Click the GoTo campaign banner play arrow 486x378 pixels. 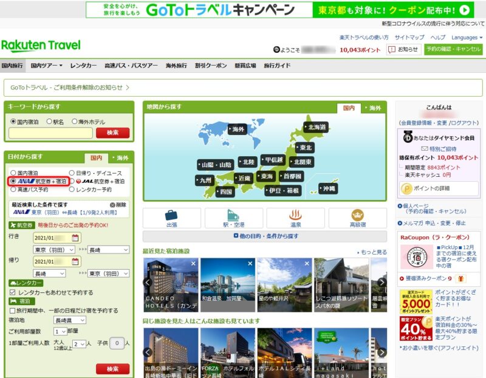click(x=464, y=10)
